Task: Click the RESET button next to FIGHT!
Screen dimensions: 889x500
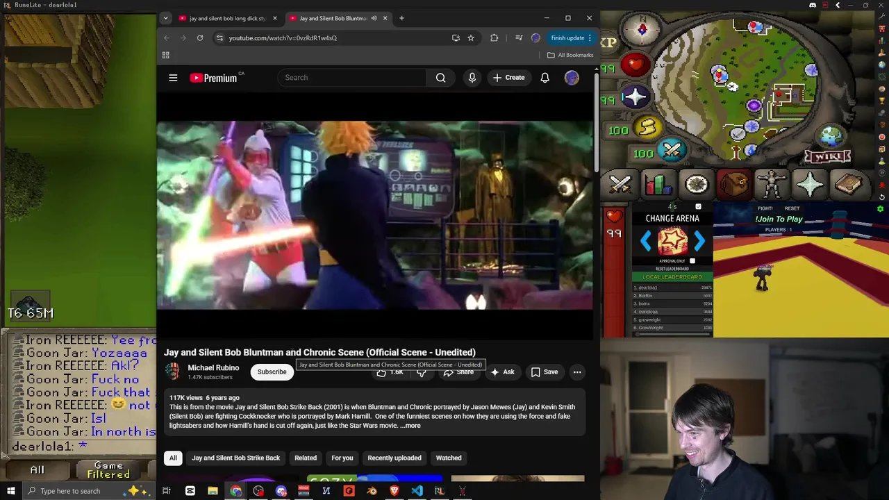Action: [792, 208]
